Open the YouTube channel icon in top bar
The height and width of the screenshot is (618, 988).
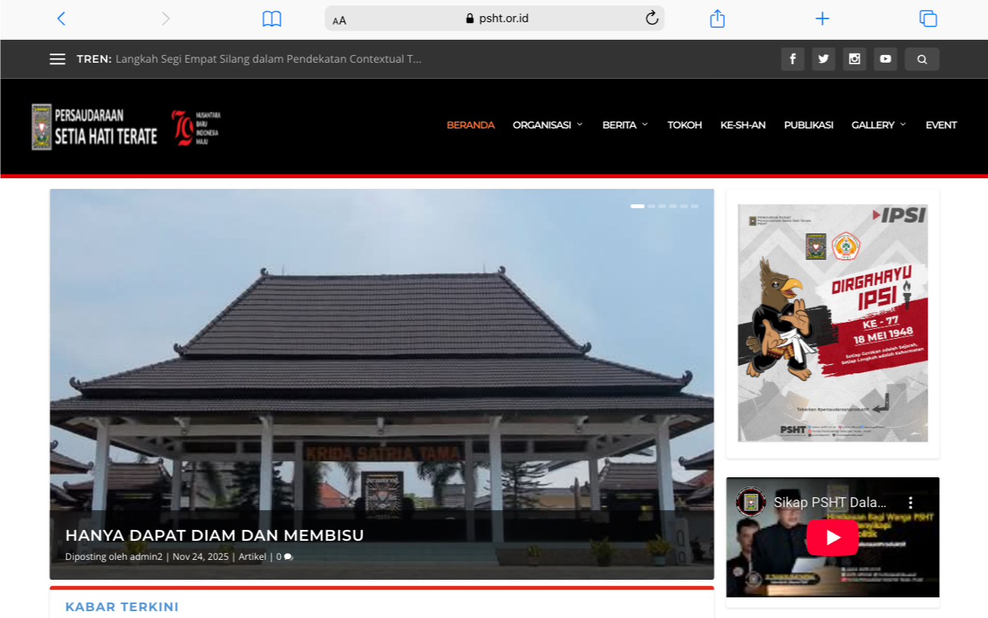(x=885, y=59)
